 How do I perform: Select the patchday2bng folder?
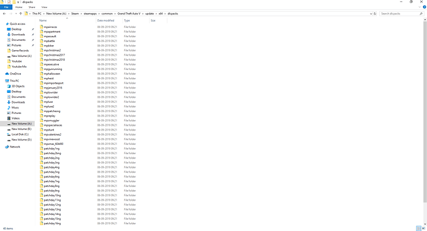click(52, 153)
